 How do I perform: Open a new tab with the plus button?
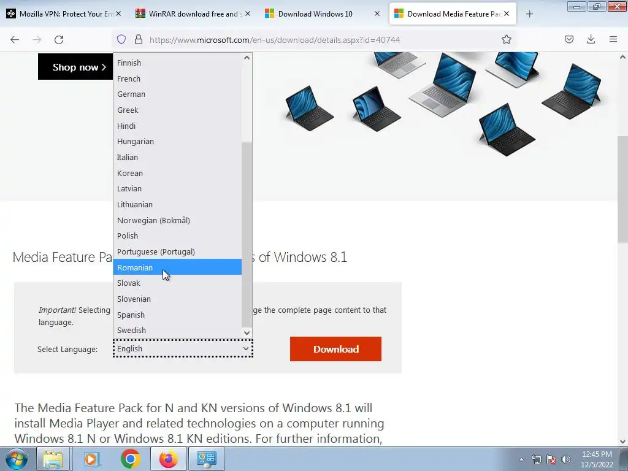[x=529, y=14]
